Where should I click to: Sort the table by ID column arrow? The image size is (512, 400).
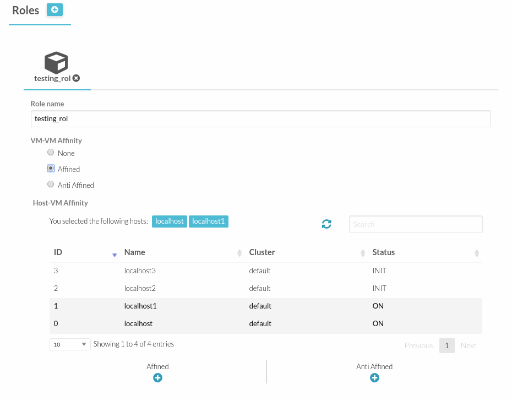[x=114, y=255]
